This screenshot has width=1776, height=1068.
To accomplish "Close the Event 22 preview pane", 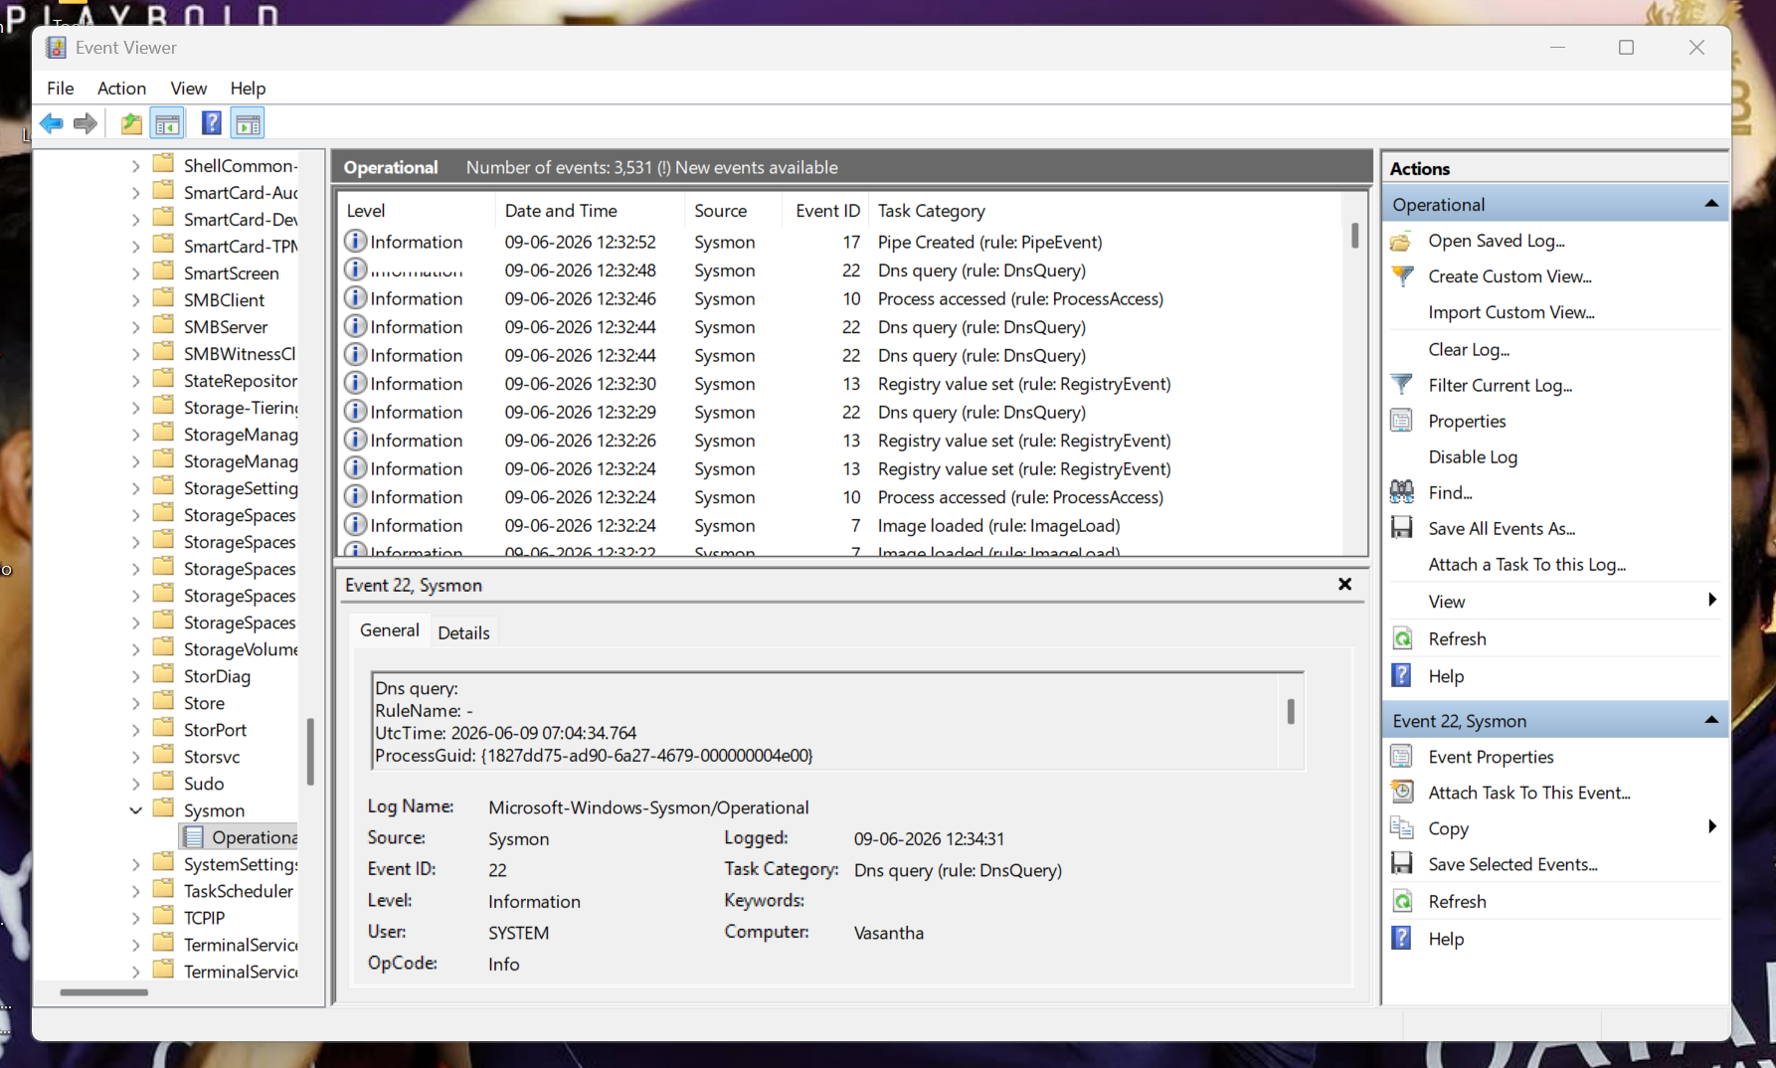I will pyautogui.click(x=1344, y=585).
